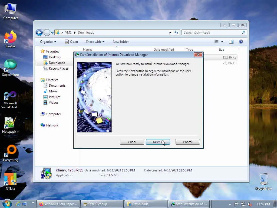Launch NTLite from the desktop

tap(11, 181)
